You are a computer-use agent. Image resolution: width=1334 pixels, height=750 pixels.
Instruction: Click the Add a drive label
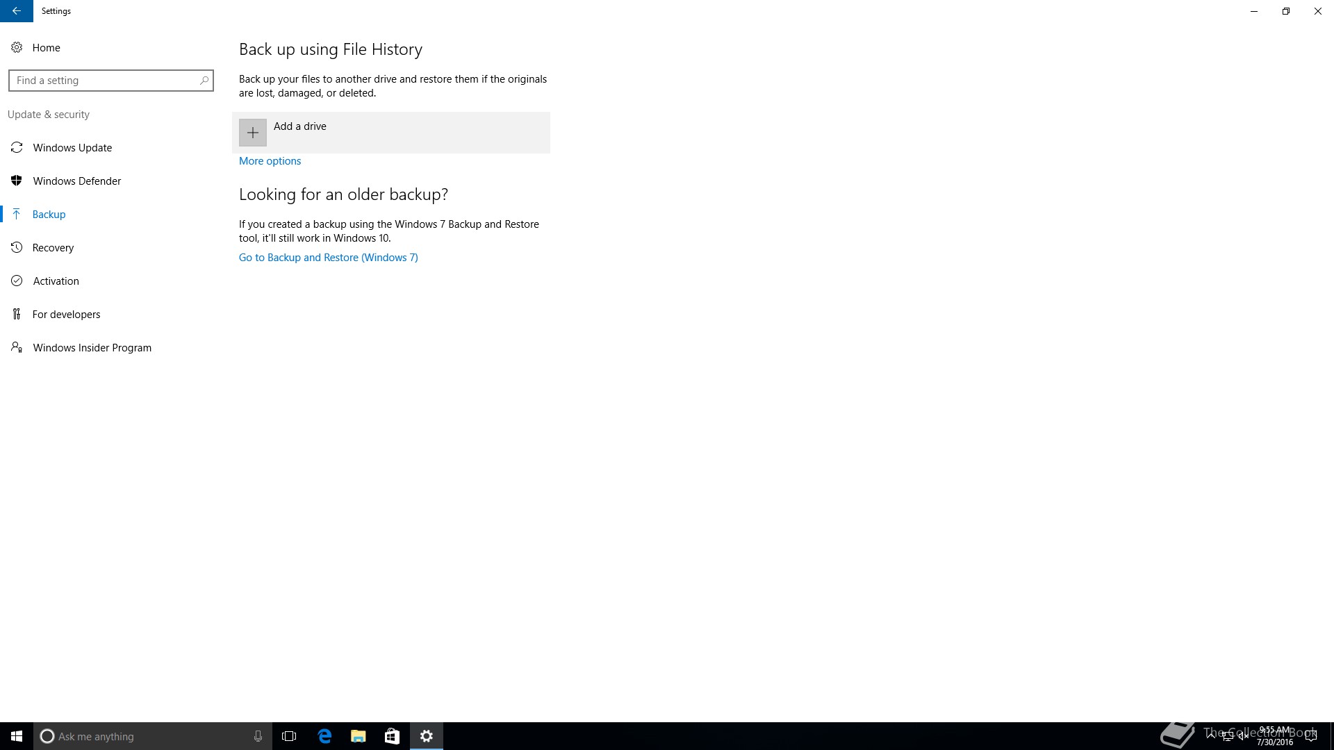[300, 126]
